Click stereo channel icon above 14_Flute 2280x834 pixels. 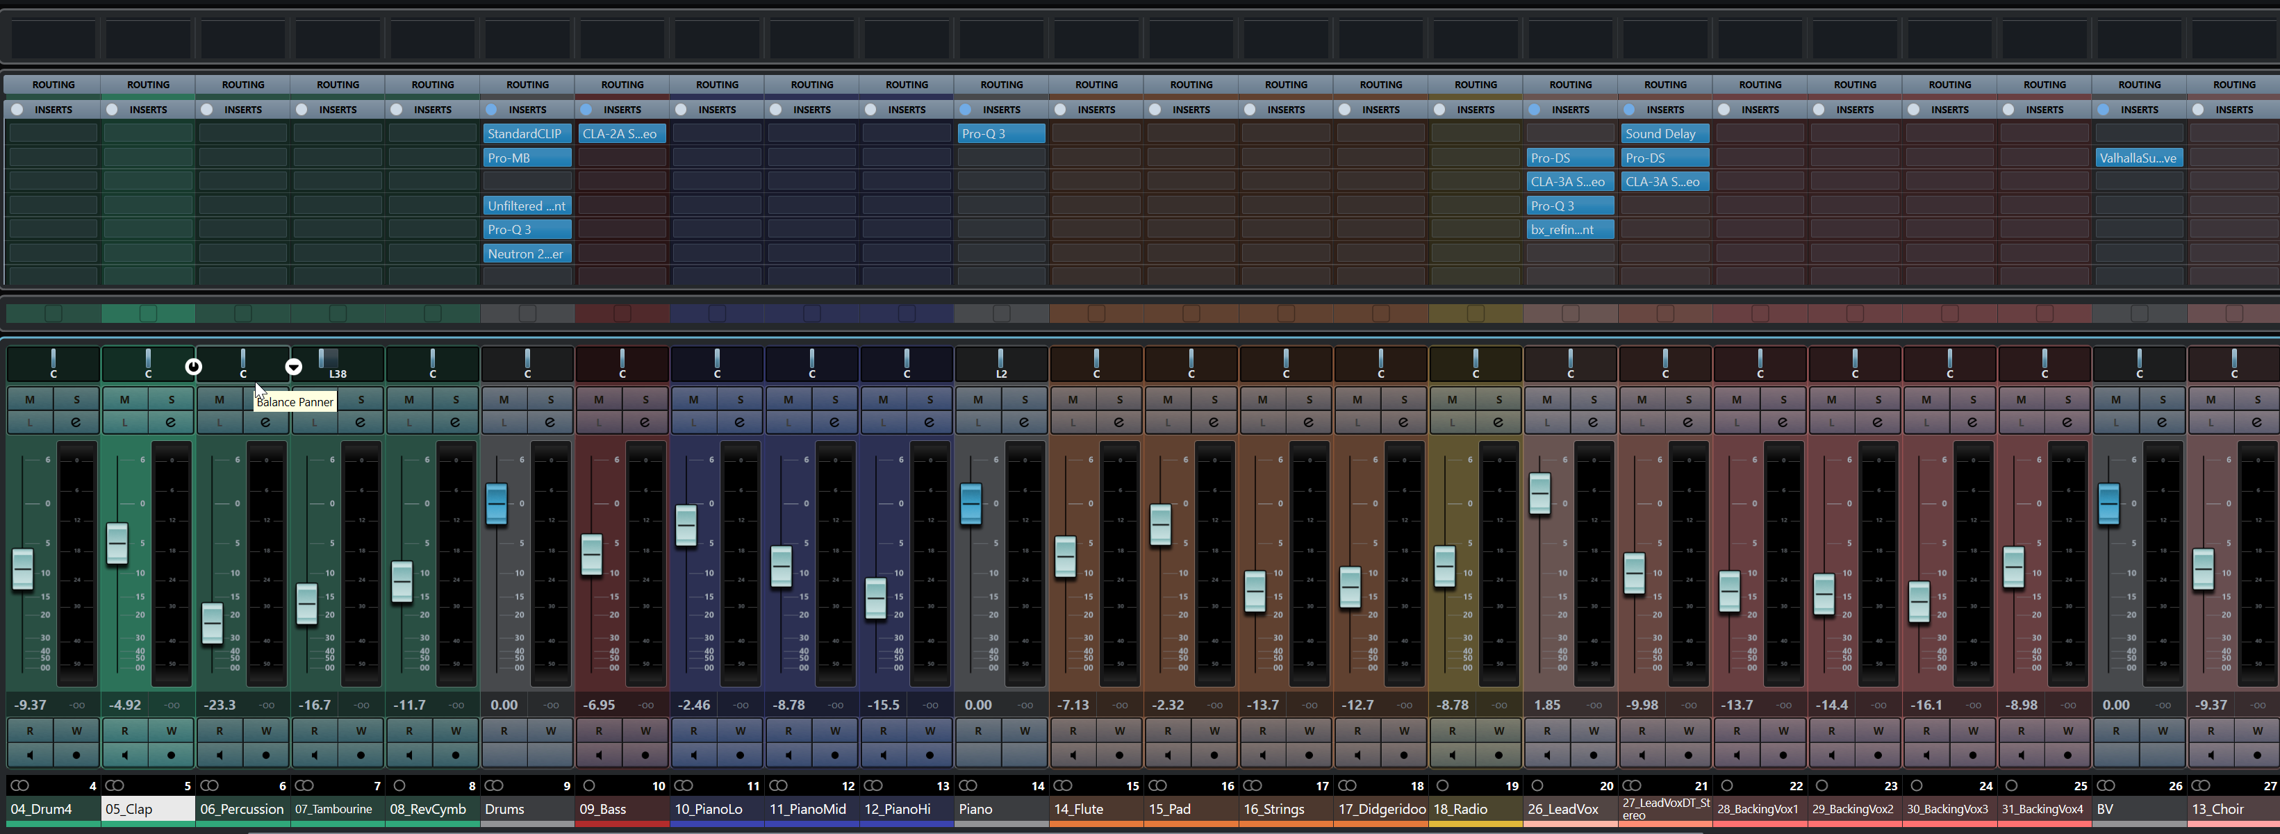coord(1063,785)
